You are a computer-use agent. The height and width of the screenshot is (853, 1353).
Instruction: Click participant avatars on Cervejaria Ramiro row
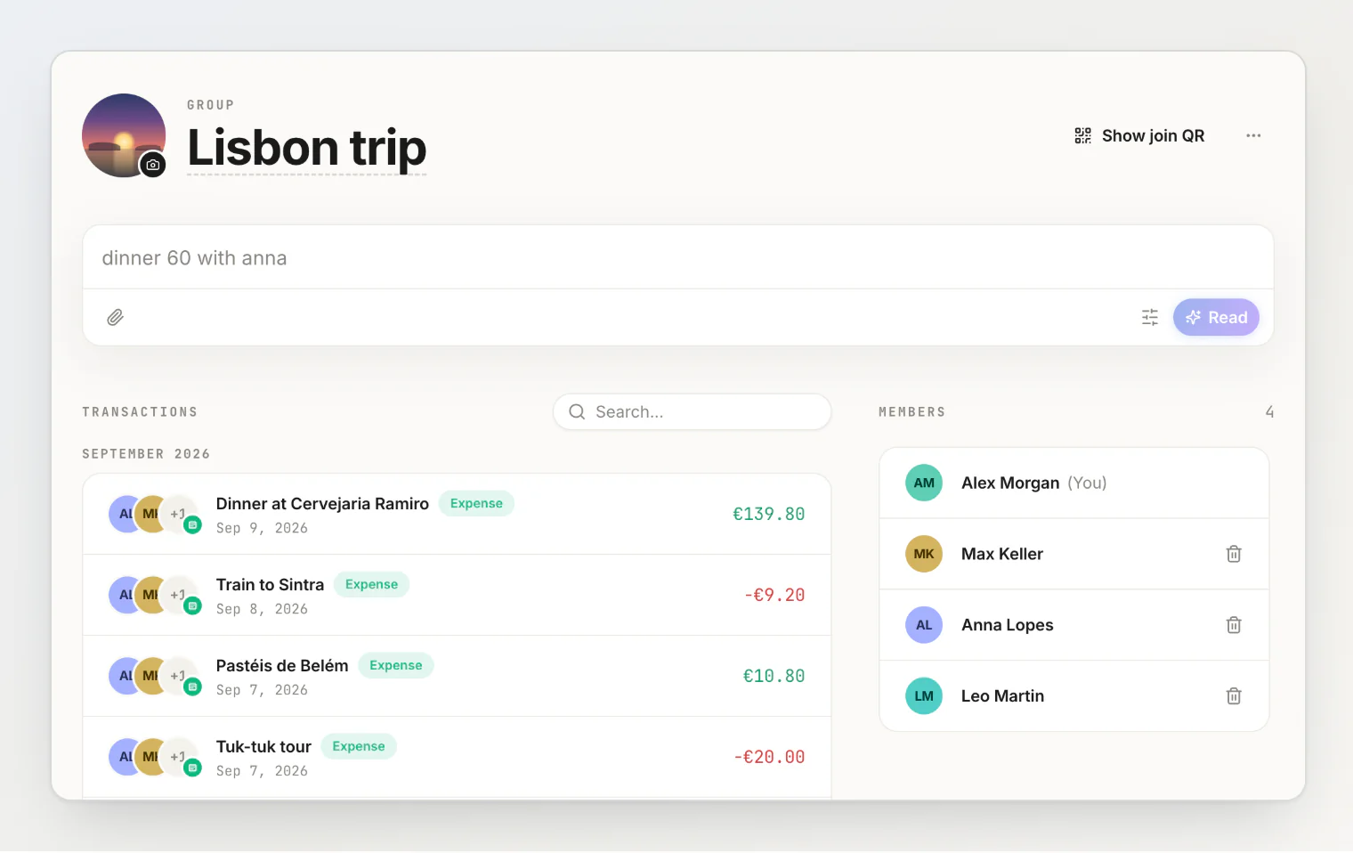[x=155, y=514]
